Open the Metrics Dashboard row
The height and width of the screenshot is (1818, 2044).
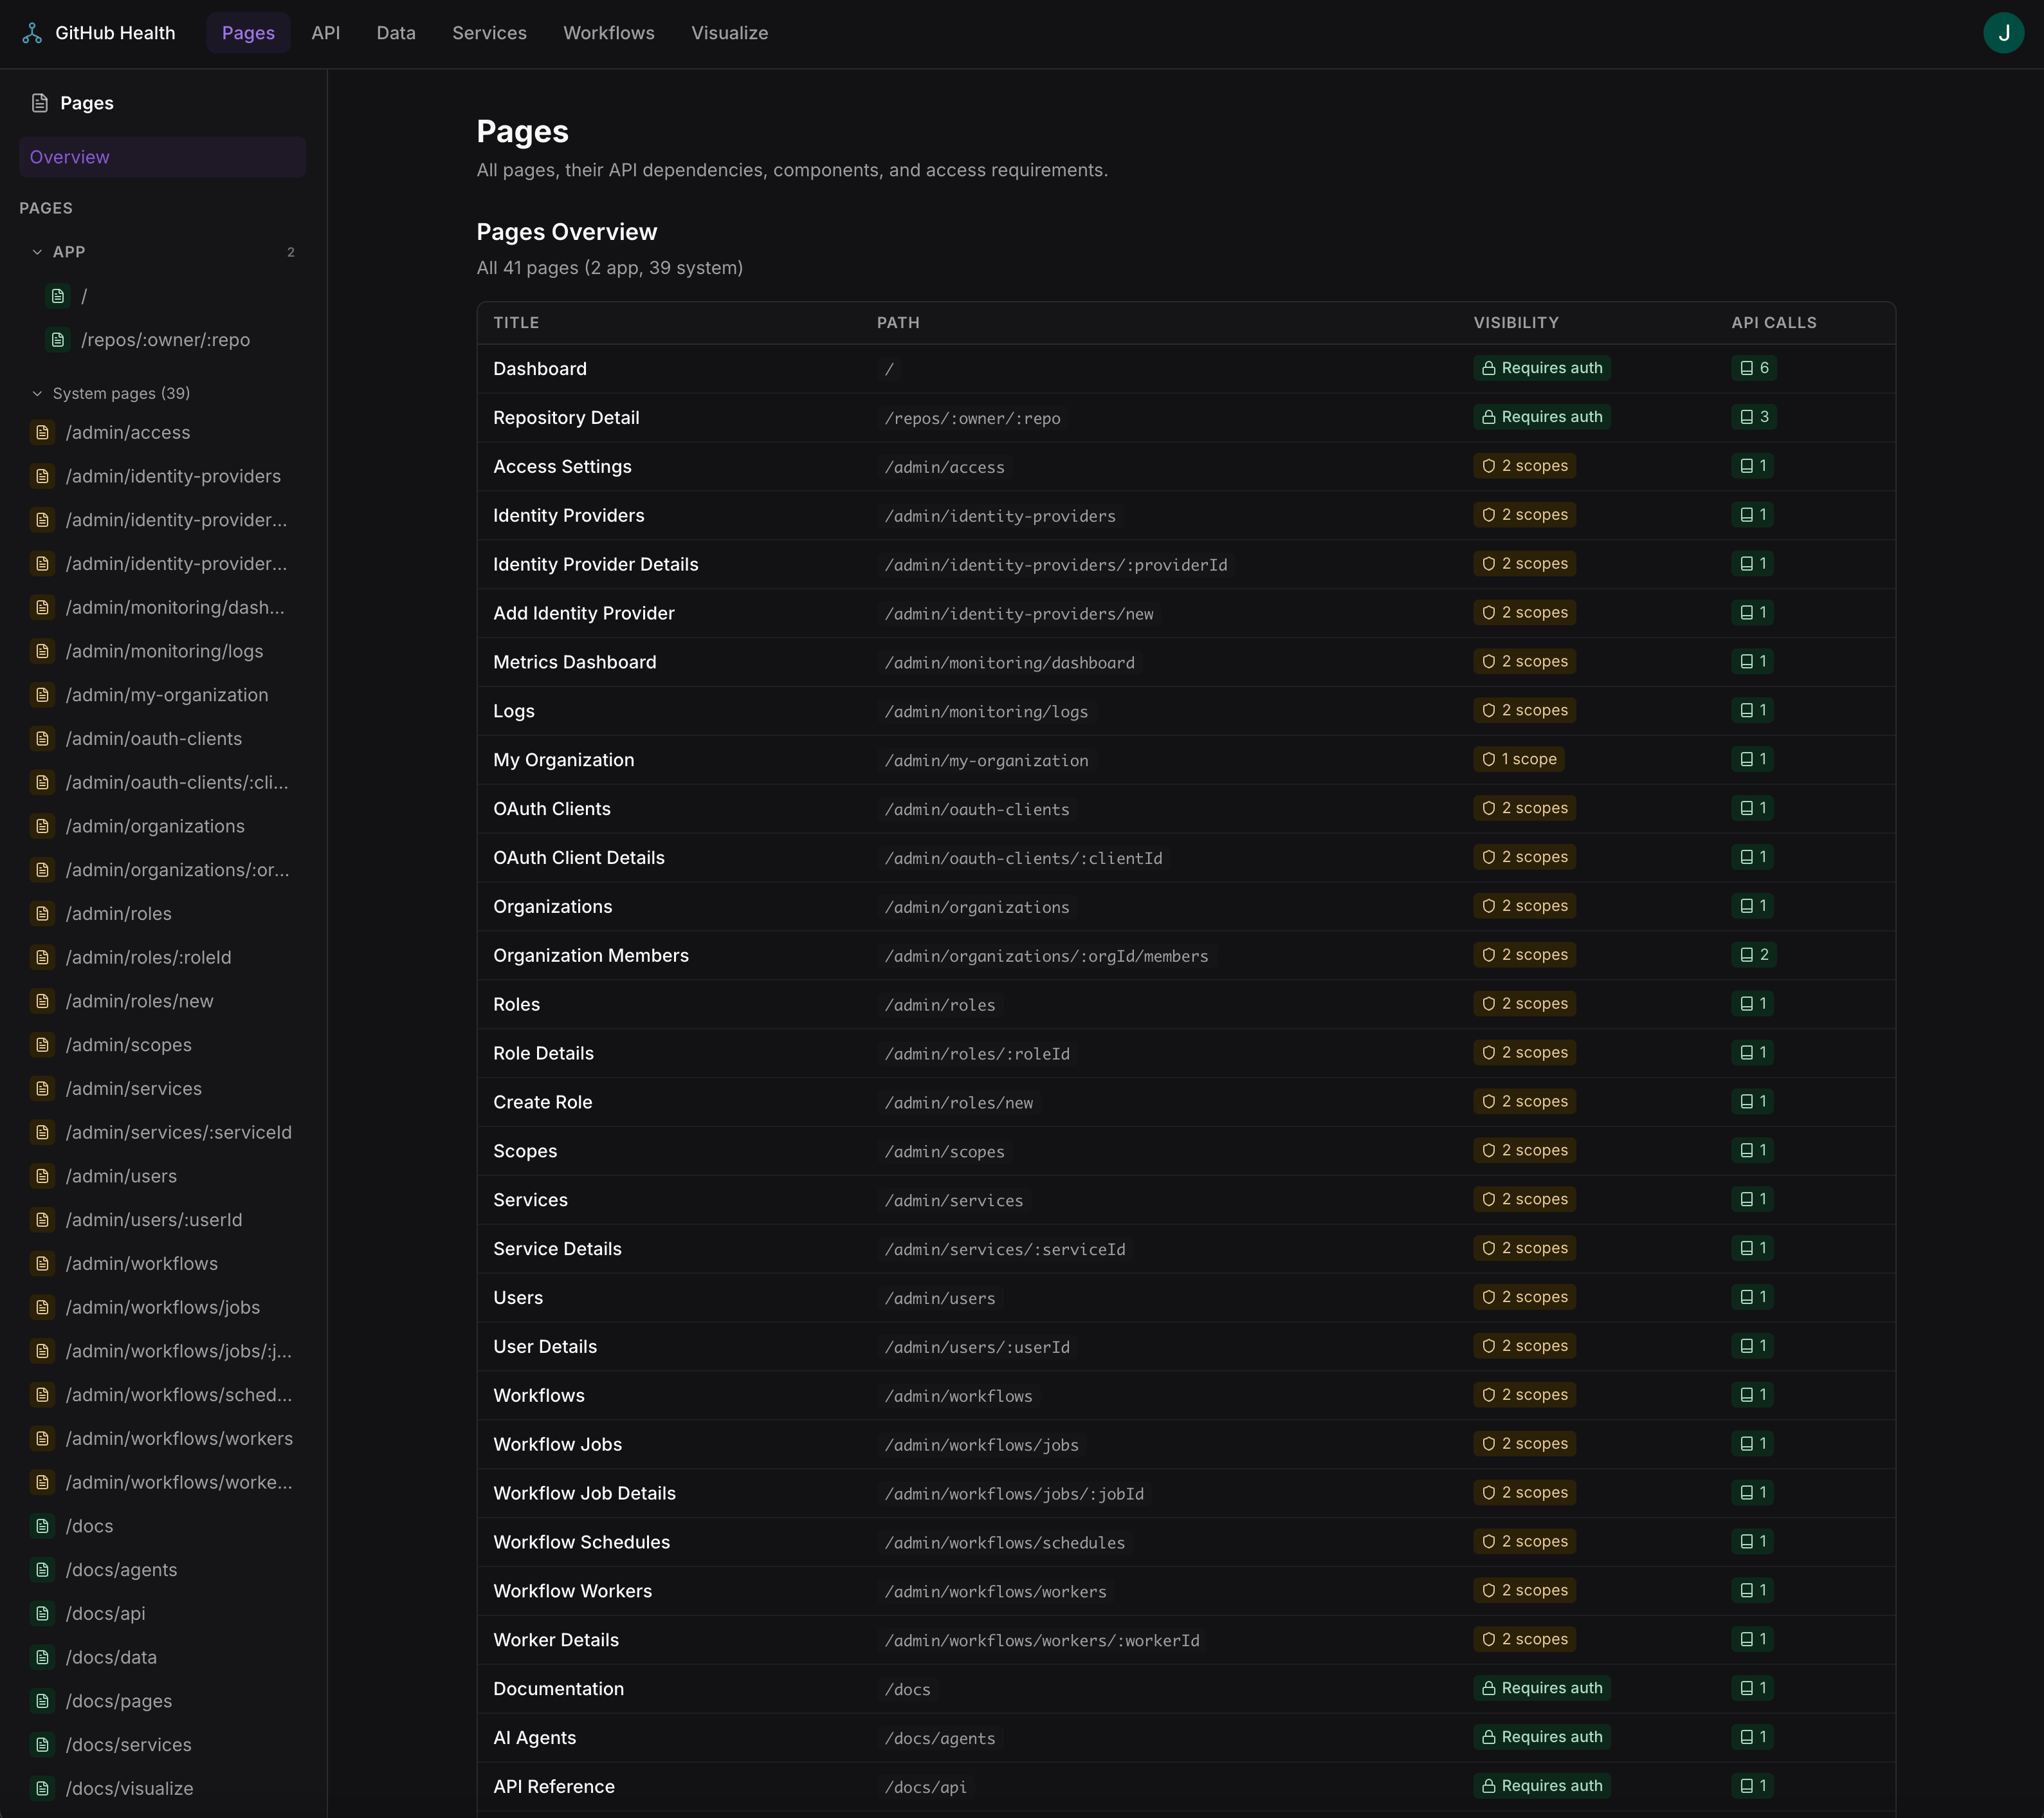pos(1186,662)
